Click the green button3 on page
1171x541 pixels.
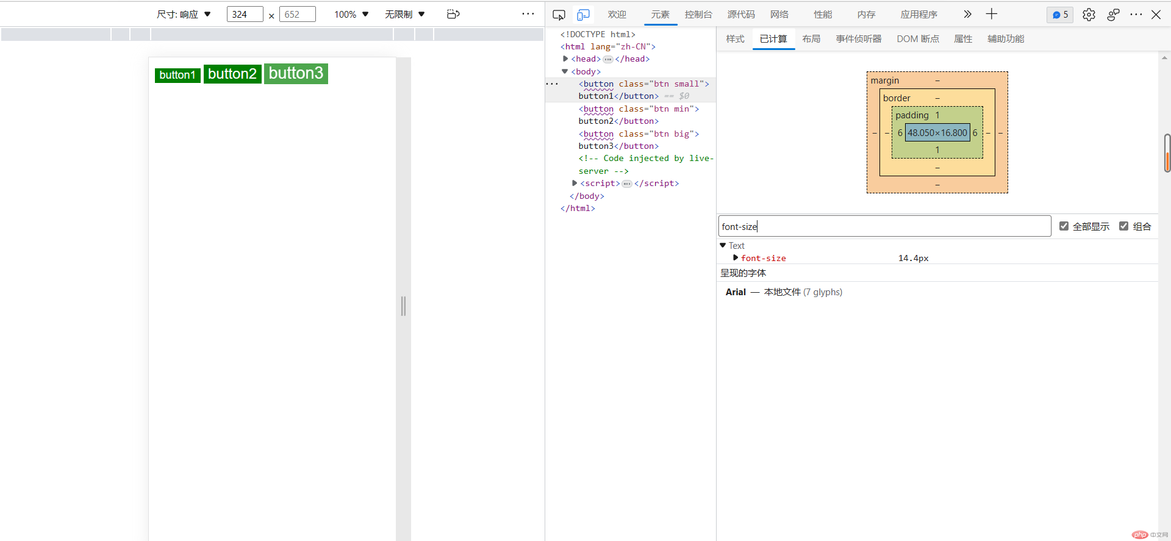[x=296, y=73]
